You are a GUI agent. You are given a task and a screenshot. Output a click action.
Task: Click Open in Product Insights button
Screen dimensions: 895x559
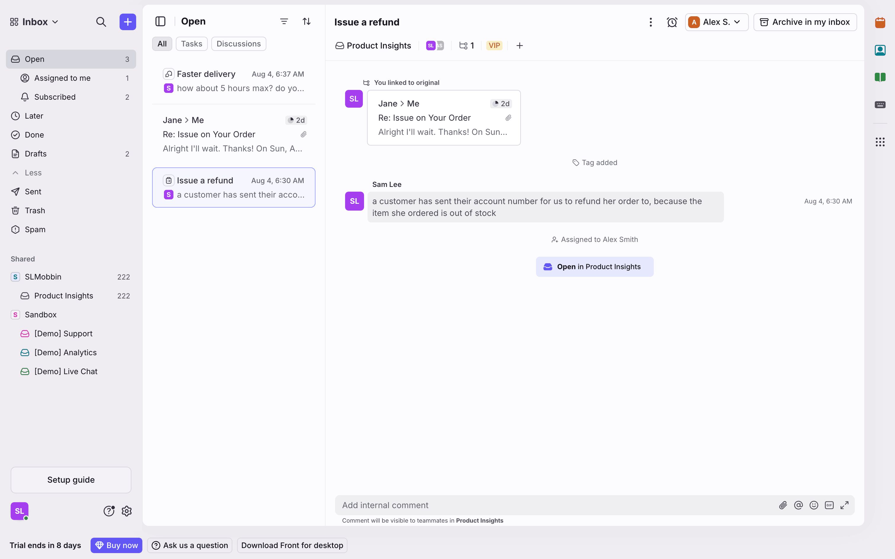point(594,266)
